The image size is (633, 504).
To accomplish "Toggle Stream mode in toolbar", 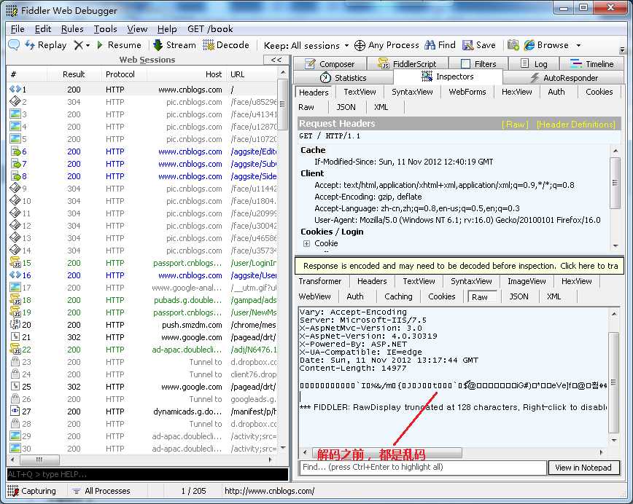I will pyautogui.click(x=174, y=45).
